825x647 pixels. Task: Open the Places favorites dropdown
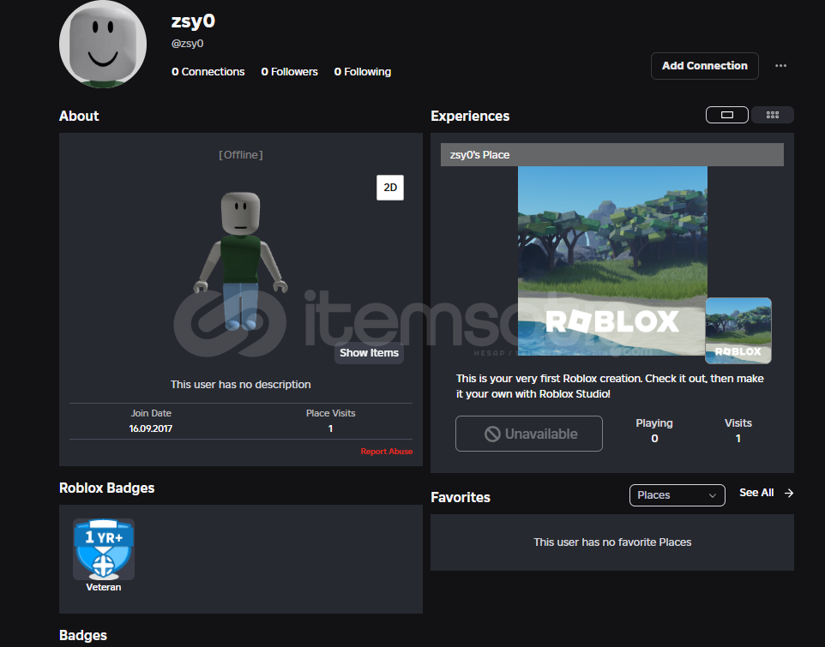click(677, 495)
